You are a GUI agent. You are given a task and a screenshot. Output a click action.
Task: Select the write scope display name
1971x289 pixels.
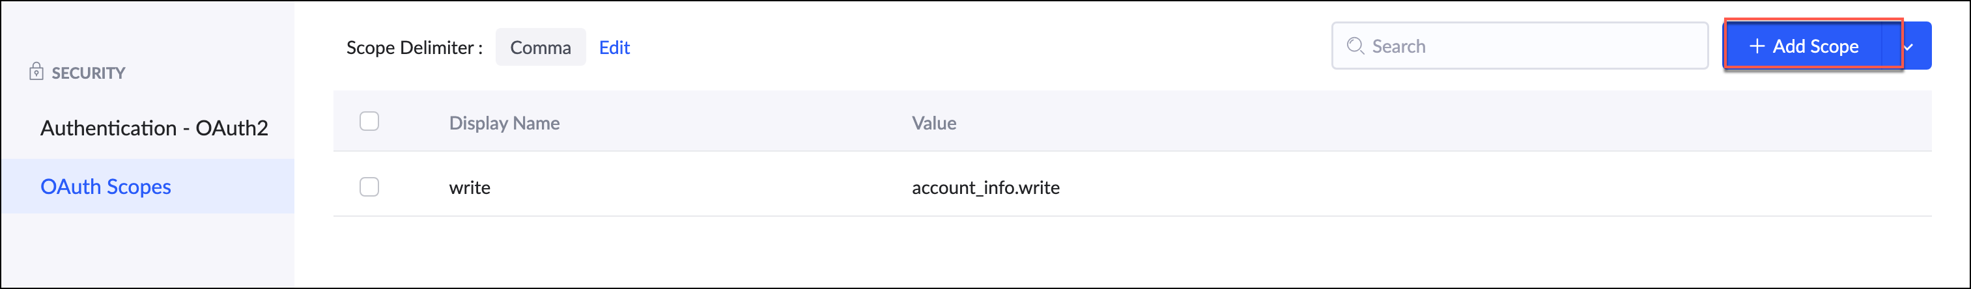(469, 187)
